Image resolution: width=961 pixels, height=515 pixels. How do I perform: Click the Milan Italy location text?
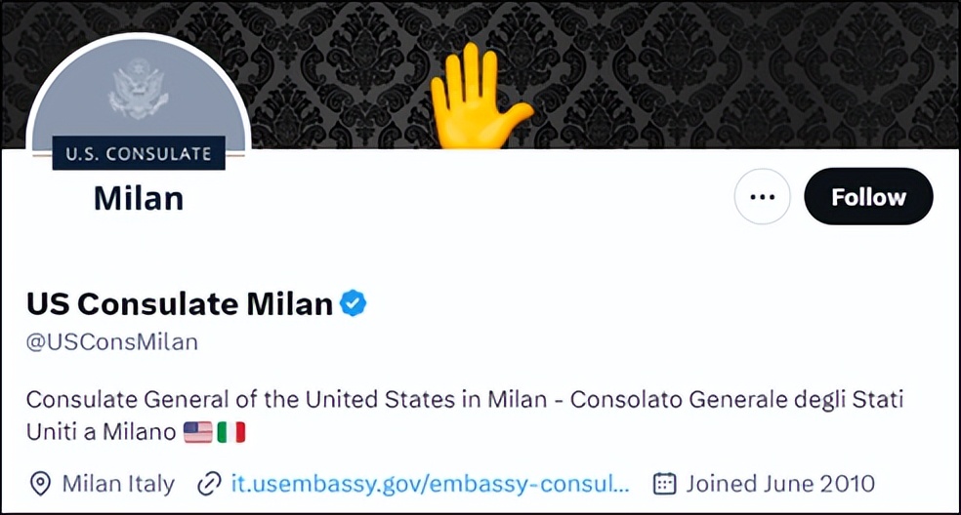coord(118,483)
